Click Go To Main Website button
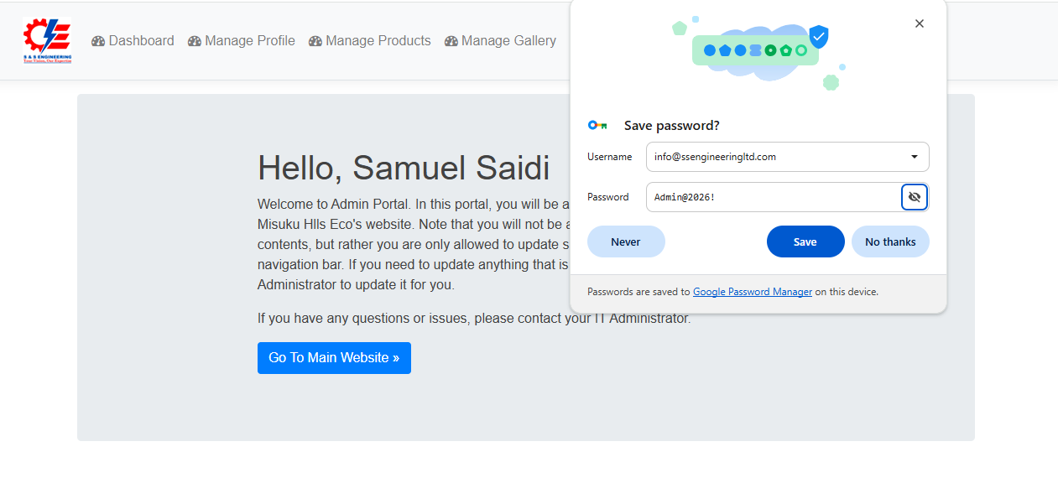 pyautogui.click(x=334, y=358)
